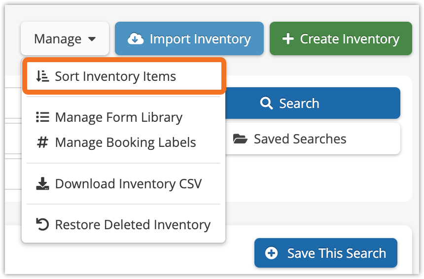
Task: Click the hash icon for Manage Booking Labels
Action: pos(42,142)
